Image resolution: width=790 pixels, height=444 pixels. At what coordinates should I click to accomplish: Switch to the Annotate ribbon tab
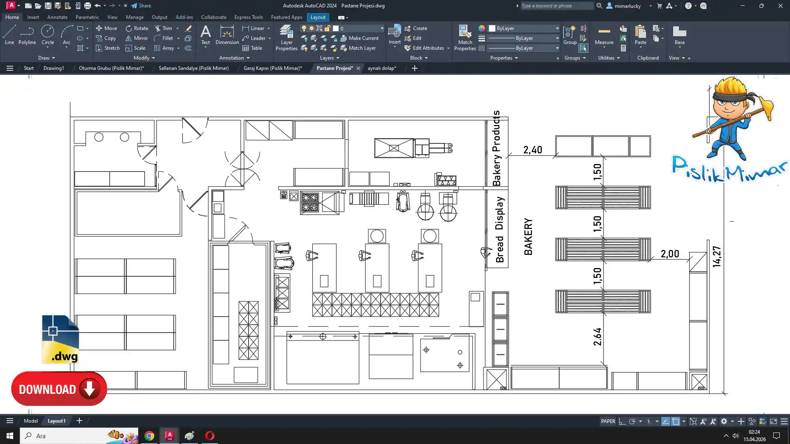click(x=57, y=17)
